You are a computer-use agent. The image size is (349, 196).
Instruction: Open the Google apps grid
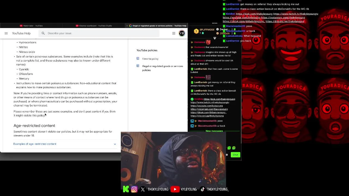click(174, 33)
